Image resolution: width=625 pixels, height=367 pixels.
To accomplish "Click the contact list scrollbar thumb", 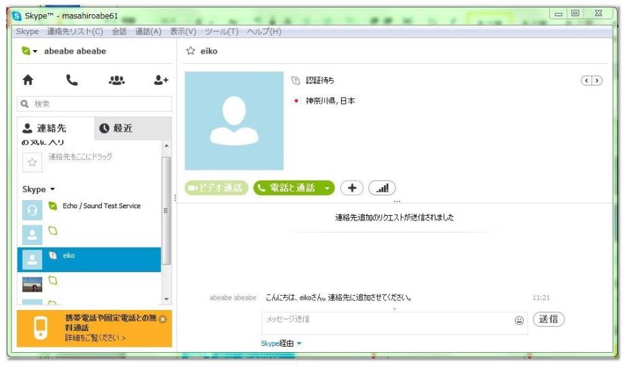I will (x=166, y=210).
